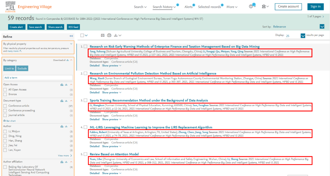This screenshot has width=330, height=176.
Task: Expand By physical property section
Action: 71,44
